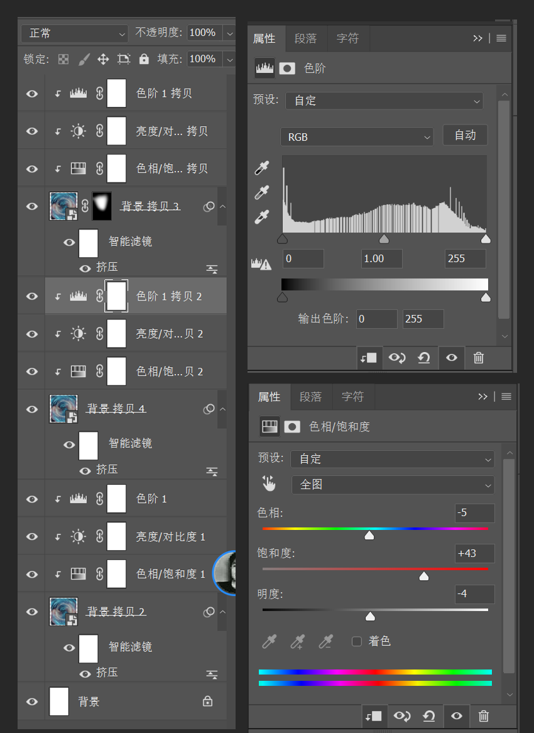The image size is (534, 733).
Task: Open the Levels 预设 preset dropdown
Action: 384,101
